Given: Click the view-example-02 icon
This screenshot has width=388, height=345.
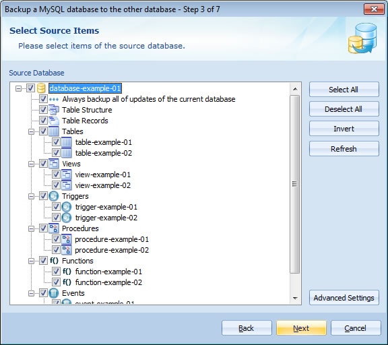Looking at the screenshot, I should pyautogui.click(x=67, y=185).
